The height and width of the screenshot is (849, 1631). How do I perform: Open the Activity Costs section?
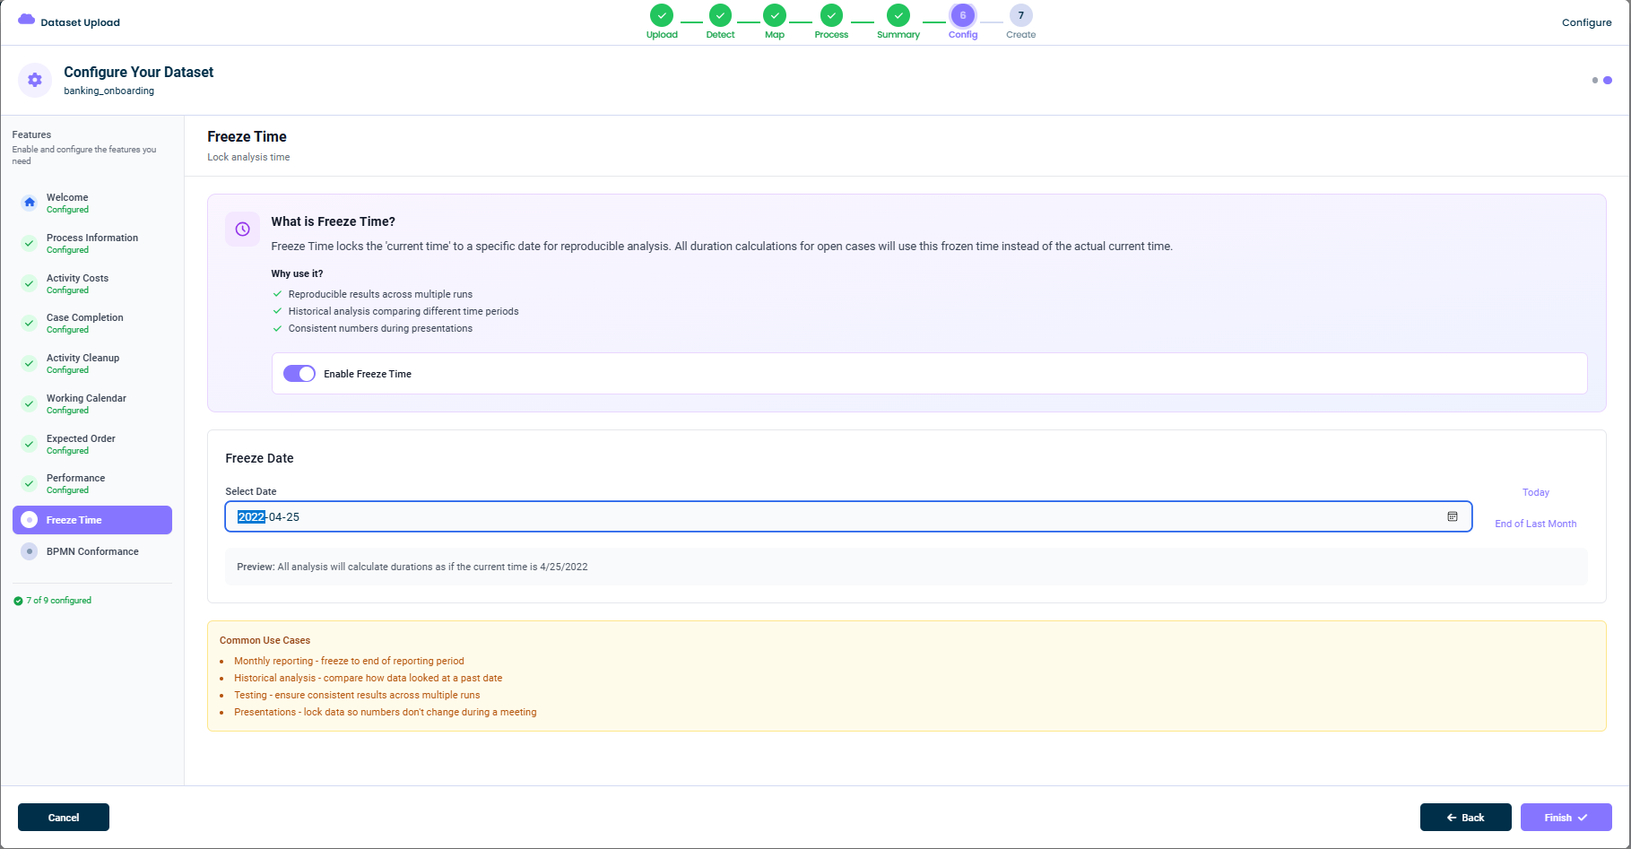coord(92,283)
